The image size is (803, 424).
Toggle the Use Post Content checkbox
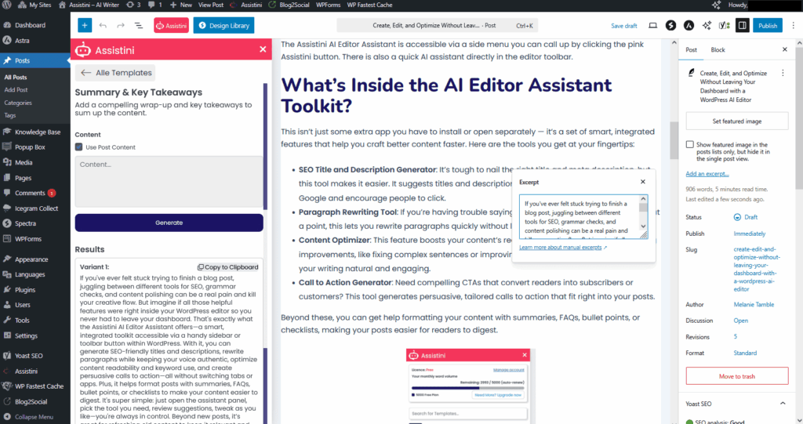tap(79, 147)
